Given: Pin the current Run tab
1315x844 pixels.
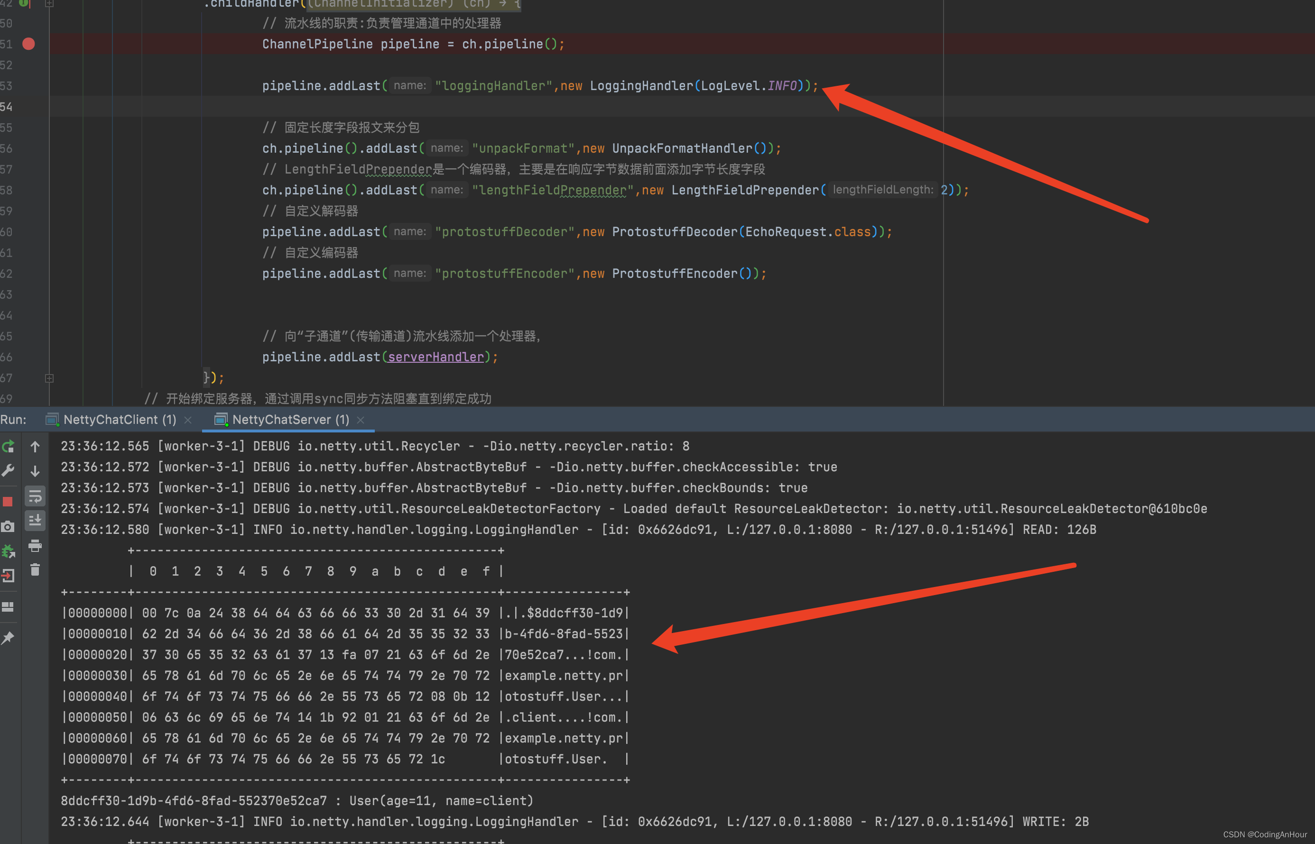Looking at the screenshot, I should (x=8, y=637).
